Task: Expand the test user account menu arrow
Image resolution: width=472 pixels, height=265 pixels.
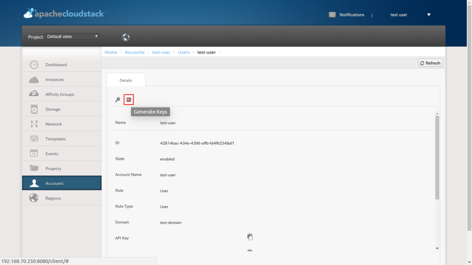Action: [429, 15]
